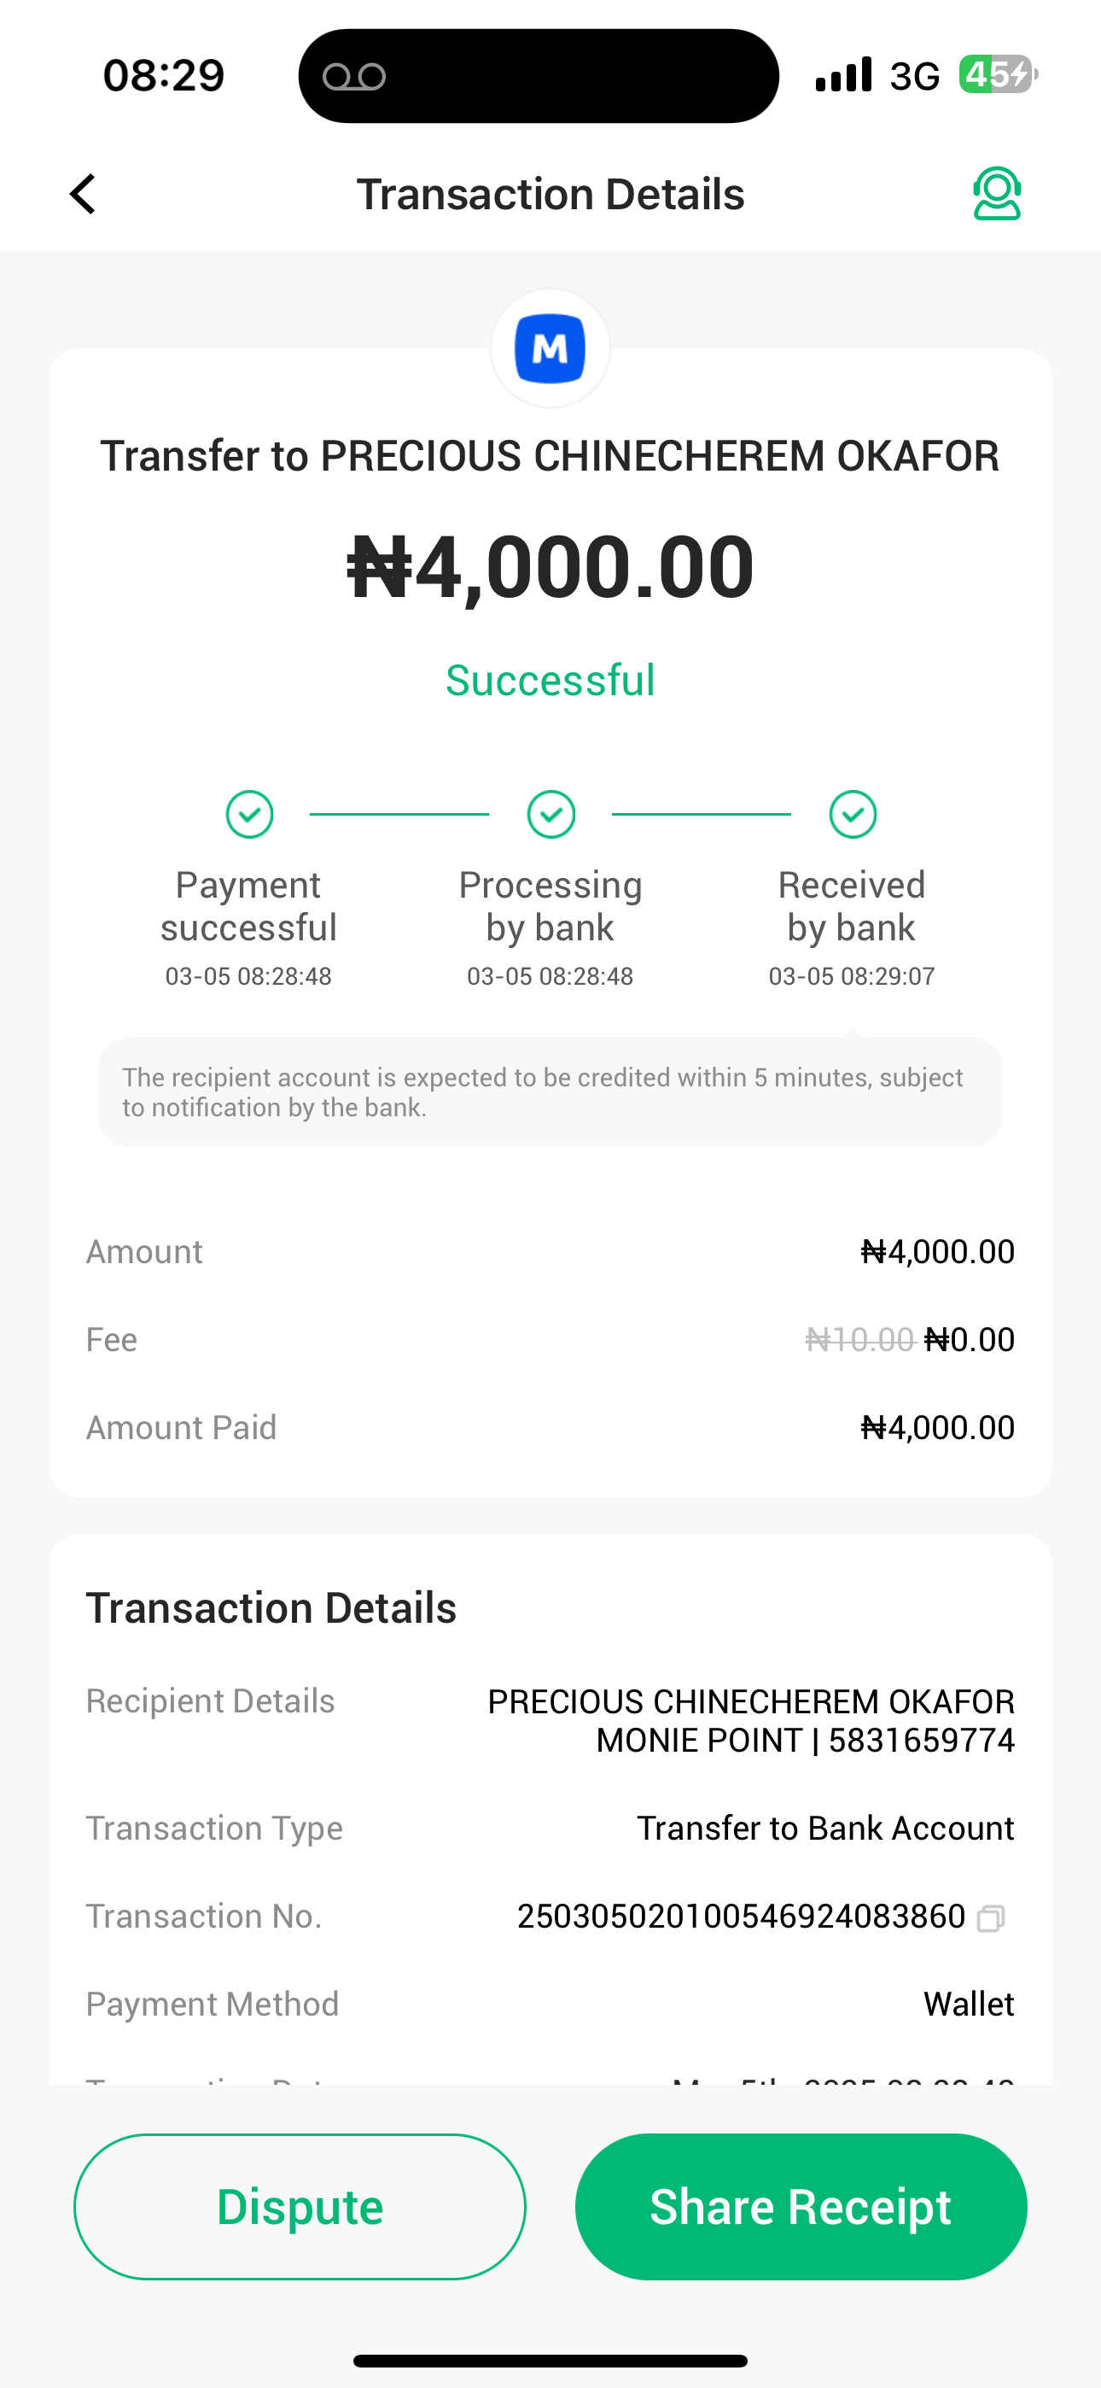Tap the ₦4,000.00 headline amount
The height and width of the screenshot is (2388, 1101).
550,566
